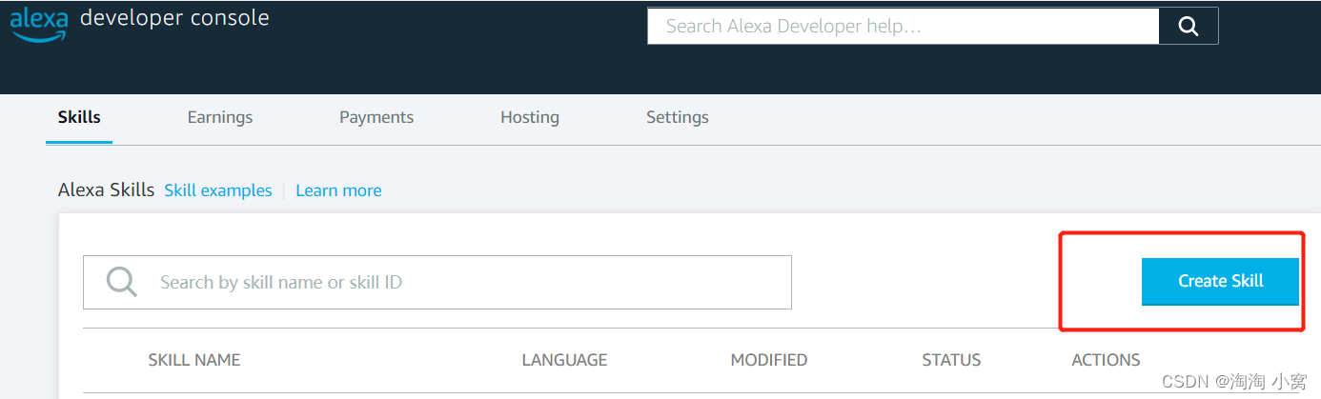
Task: Click the LANGUAGE column header
Action: [x=564, y=360]
